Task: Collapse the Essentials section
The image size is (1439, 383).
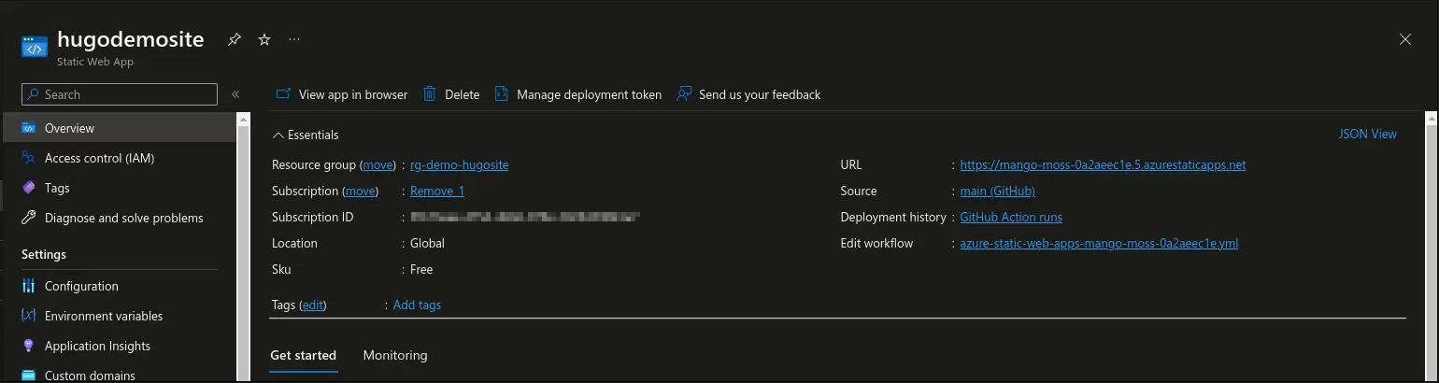Action: (x=306, y=135)
